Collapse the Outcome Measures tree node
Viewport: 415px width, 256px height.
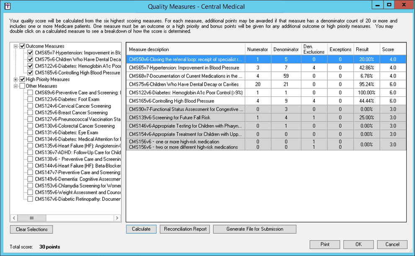point(16,46)
